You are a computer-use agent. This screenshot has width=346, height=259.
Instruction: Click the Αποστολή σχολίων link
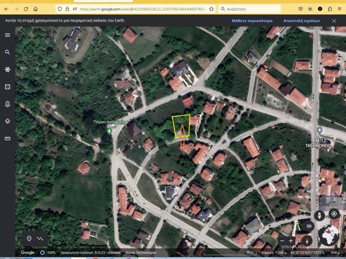coord(301,21)
